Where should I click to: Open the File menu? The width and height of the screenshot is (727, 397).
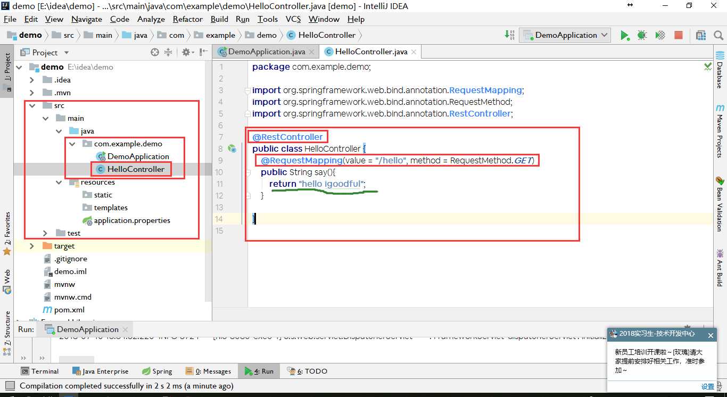click(10, 19)
